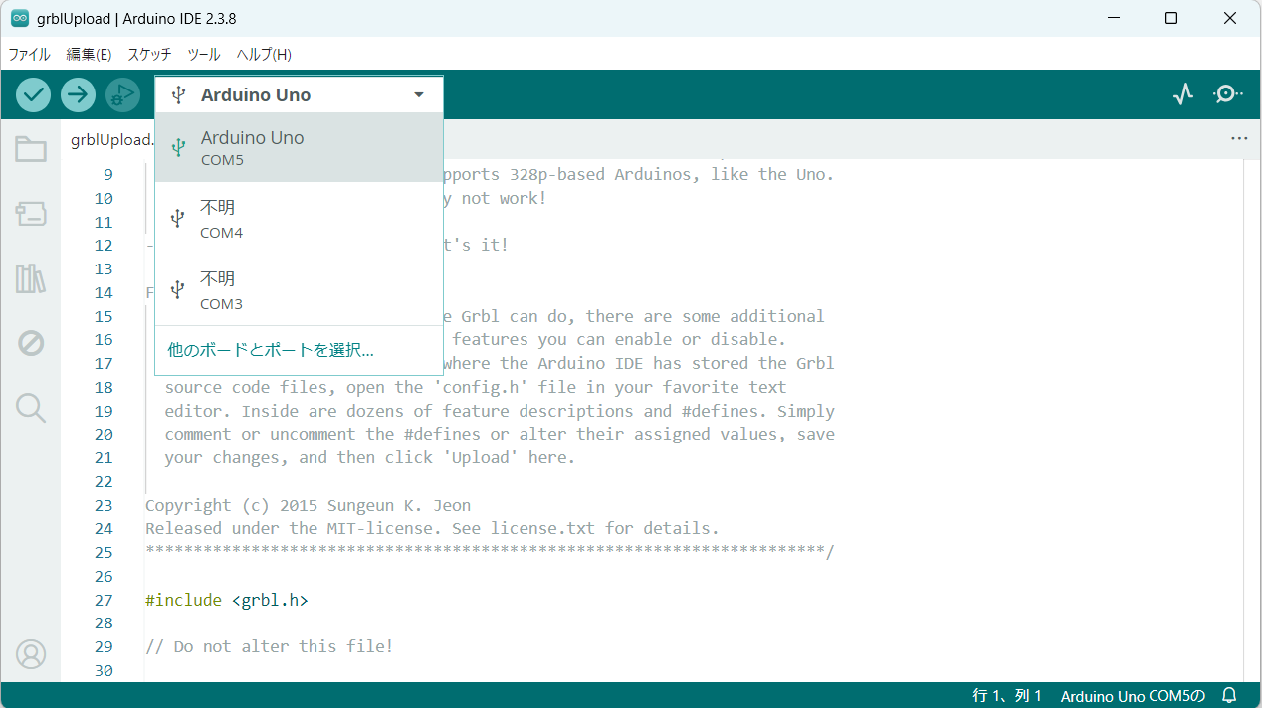Open the ファイル menu
This screenshot has height=708, width=1262.
(29, 54)
